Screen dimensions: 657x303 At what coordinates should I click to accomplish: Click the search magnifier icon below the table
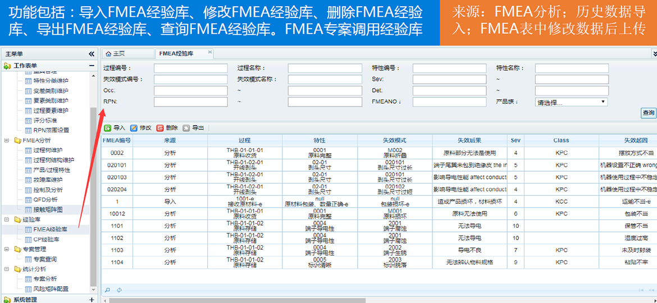point(107,290)
